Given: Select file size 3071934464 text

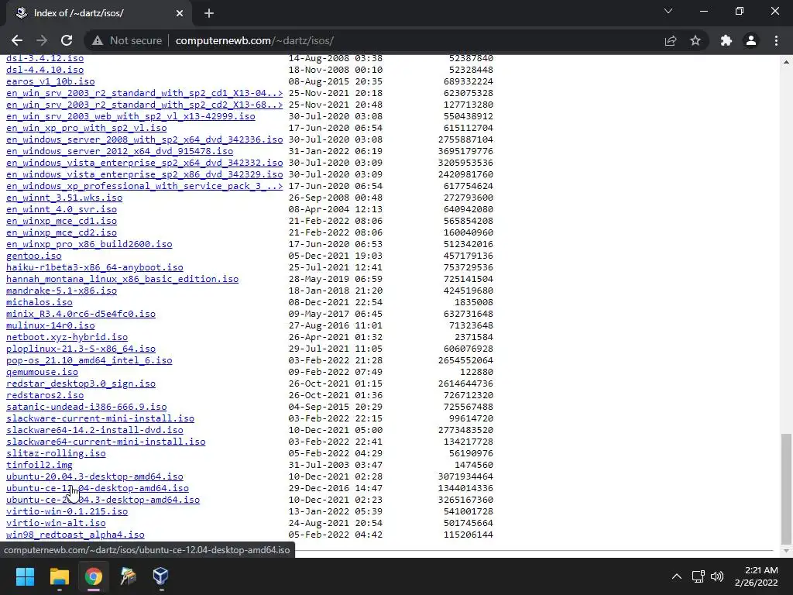Looking at the screenshot, I should point(465,476).
